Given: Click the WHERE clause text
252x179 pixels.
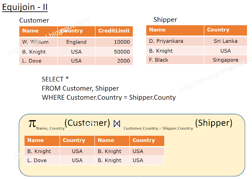Looking at the screenshot, I should coord(108,97).
